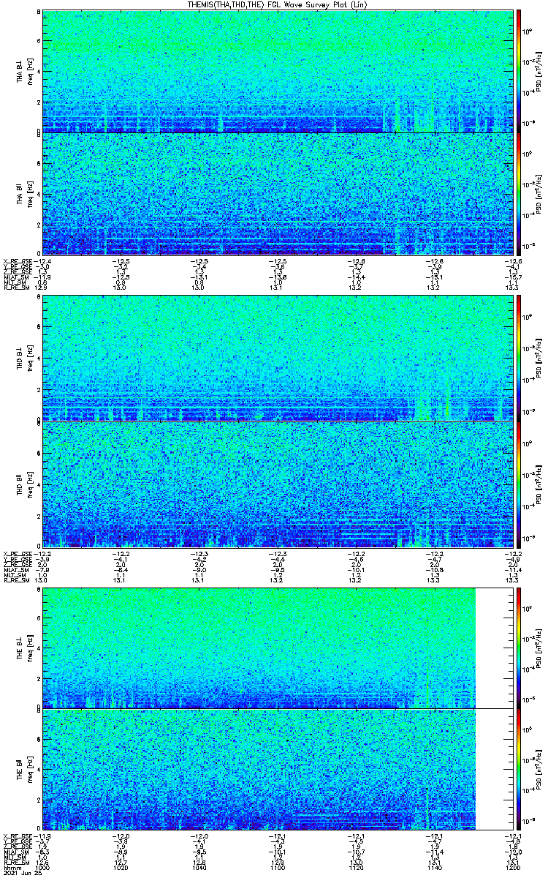Click the 1000 time tick label
548x878 pixels.
point(42,868)
